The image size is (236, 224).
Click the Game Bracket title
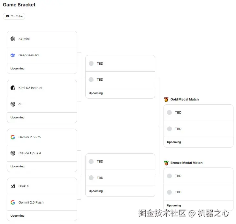[19, 5]
